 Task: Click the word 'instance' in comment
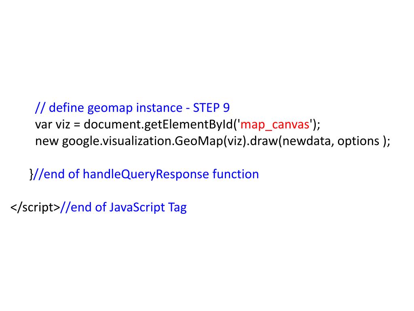[x=159, y=108]
